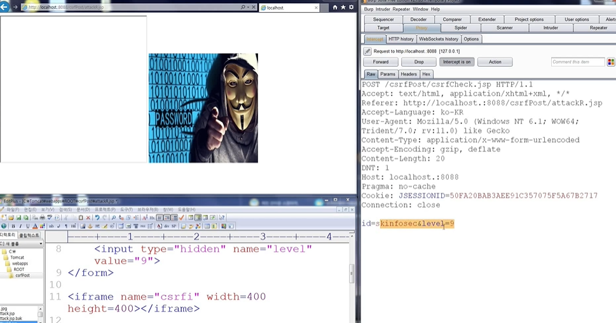Open Burp menu in Burp Suite
Viewport: 616px width, 323px height.
pos(369,9)
